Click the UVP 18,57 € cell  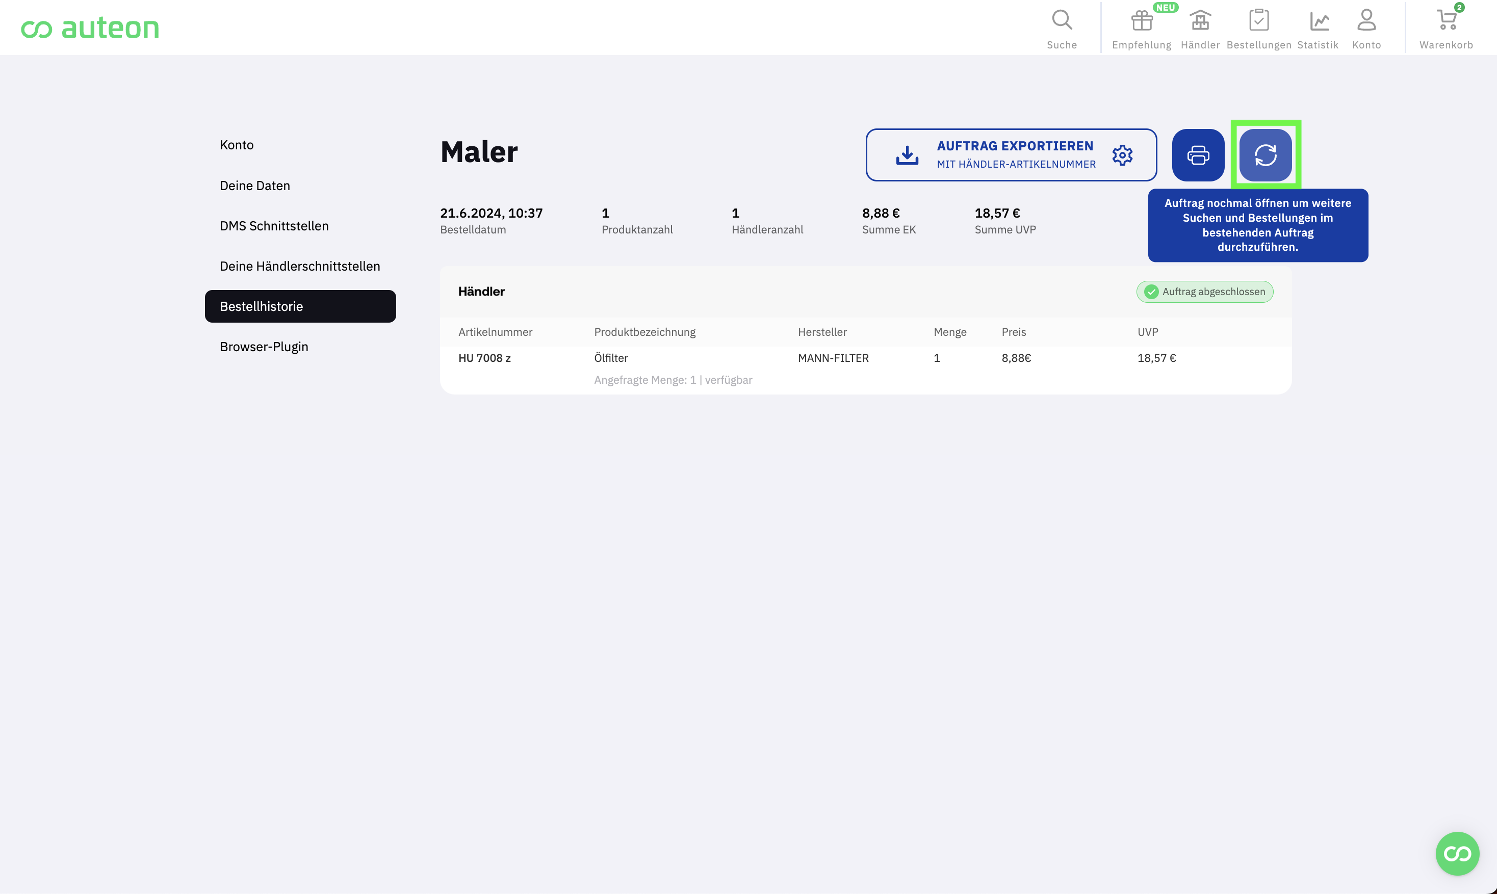(1157, 358)
